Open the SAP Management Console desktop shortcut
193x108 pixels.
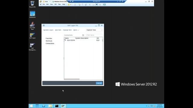coord(32,47)
